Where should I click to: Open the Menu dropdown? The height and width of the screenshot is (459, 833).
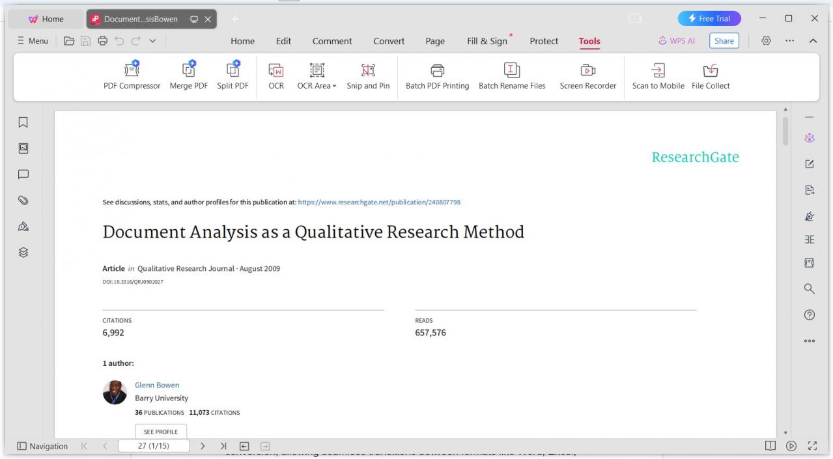point(32,40)
